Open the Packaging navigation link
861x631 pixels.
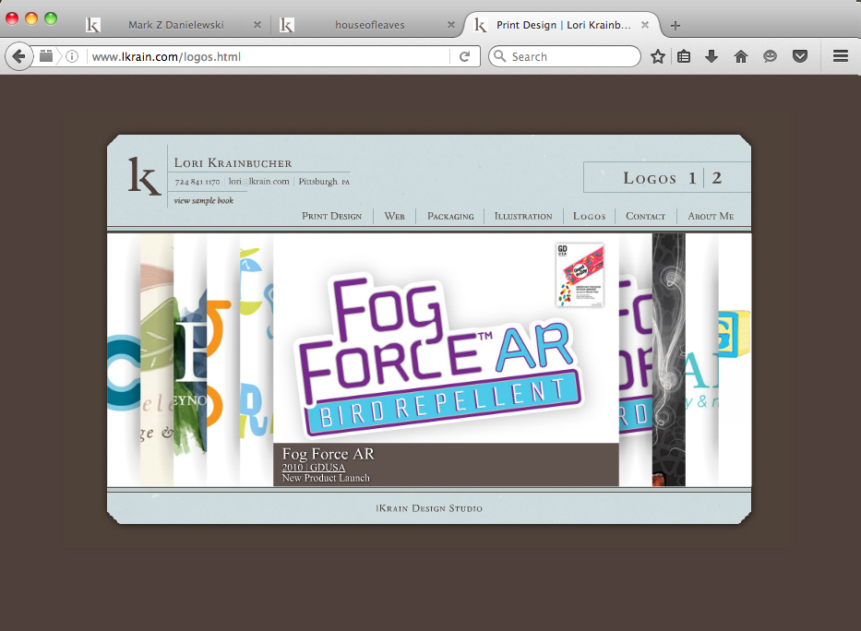click(450, 216)
